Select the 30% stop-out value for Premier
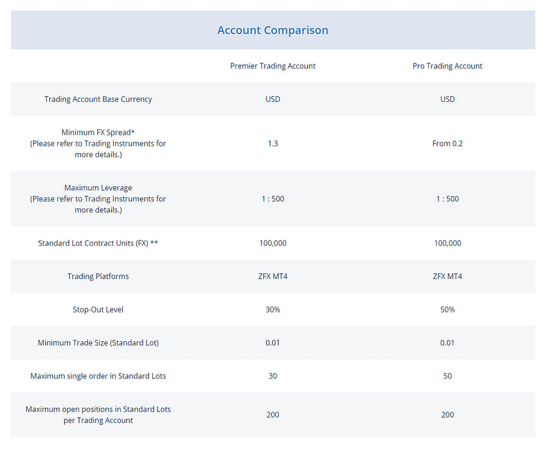The width and height of the screenshot is (549, 451). [273, 310]
